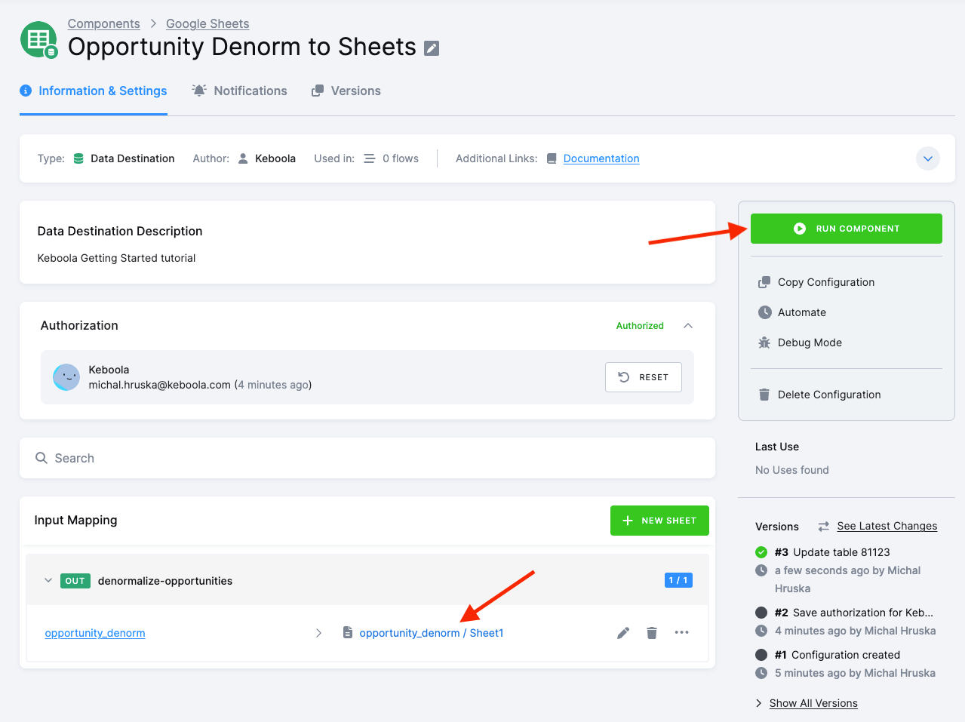Click the Show All Versions link
The height and width of the screenshot is (722, 965).
813,703
